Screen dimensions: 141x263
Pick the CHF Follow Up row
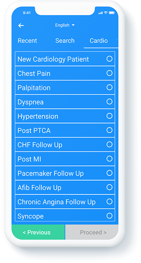[x=65, y=145]
